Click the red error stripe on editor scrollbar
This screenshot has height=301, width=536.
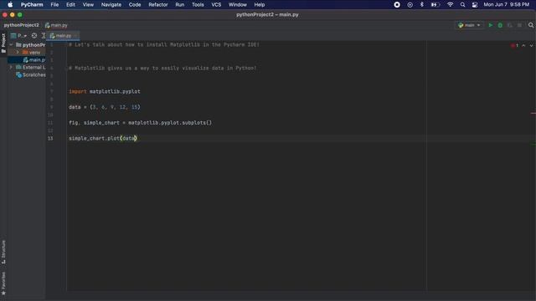point(533,114)
